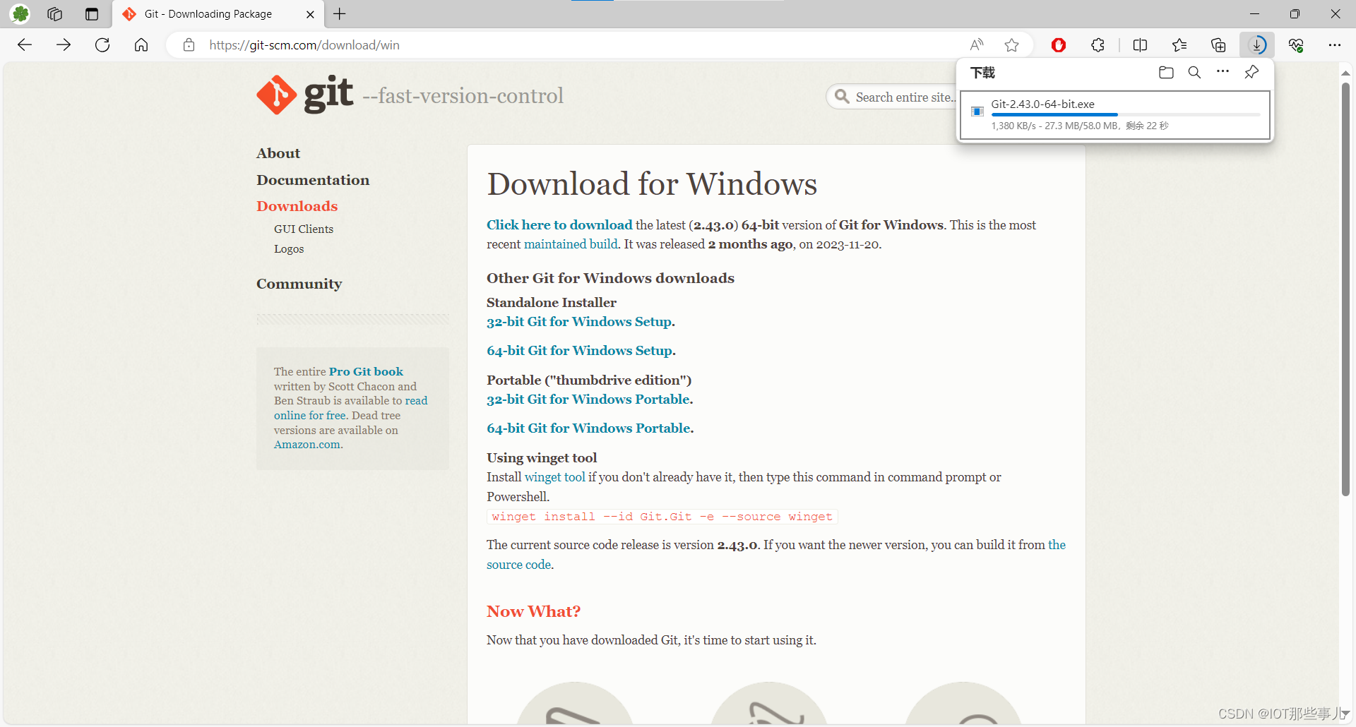Open the Amazon.com link
The image size is (1356, 727).
[x=307, y=445]
